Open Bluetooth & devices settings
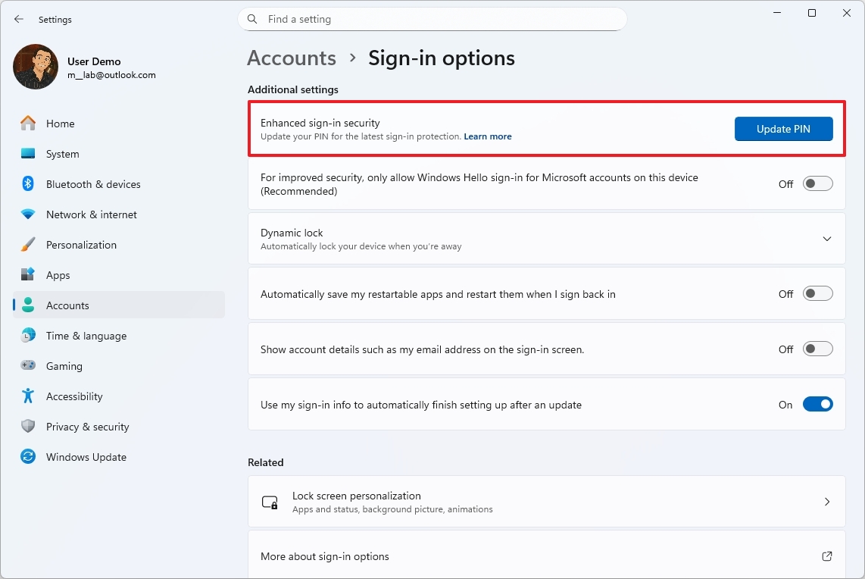865x579 pixels. (x=27, y=184)
